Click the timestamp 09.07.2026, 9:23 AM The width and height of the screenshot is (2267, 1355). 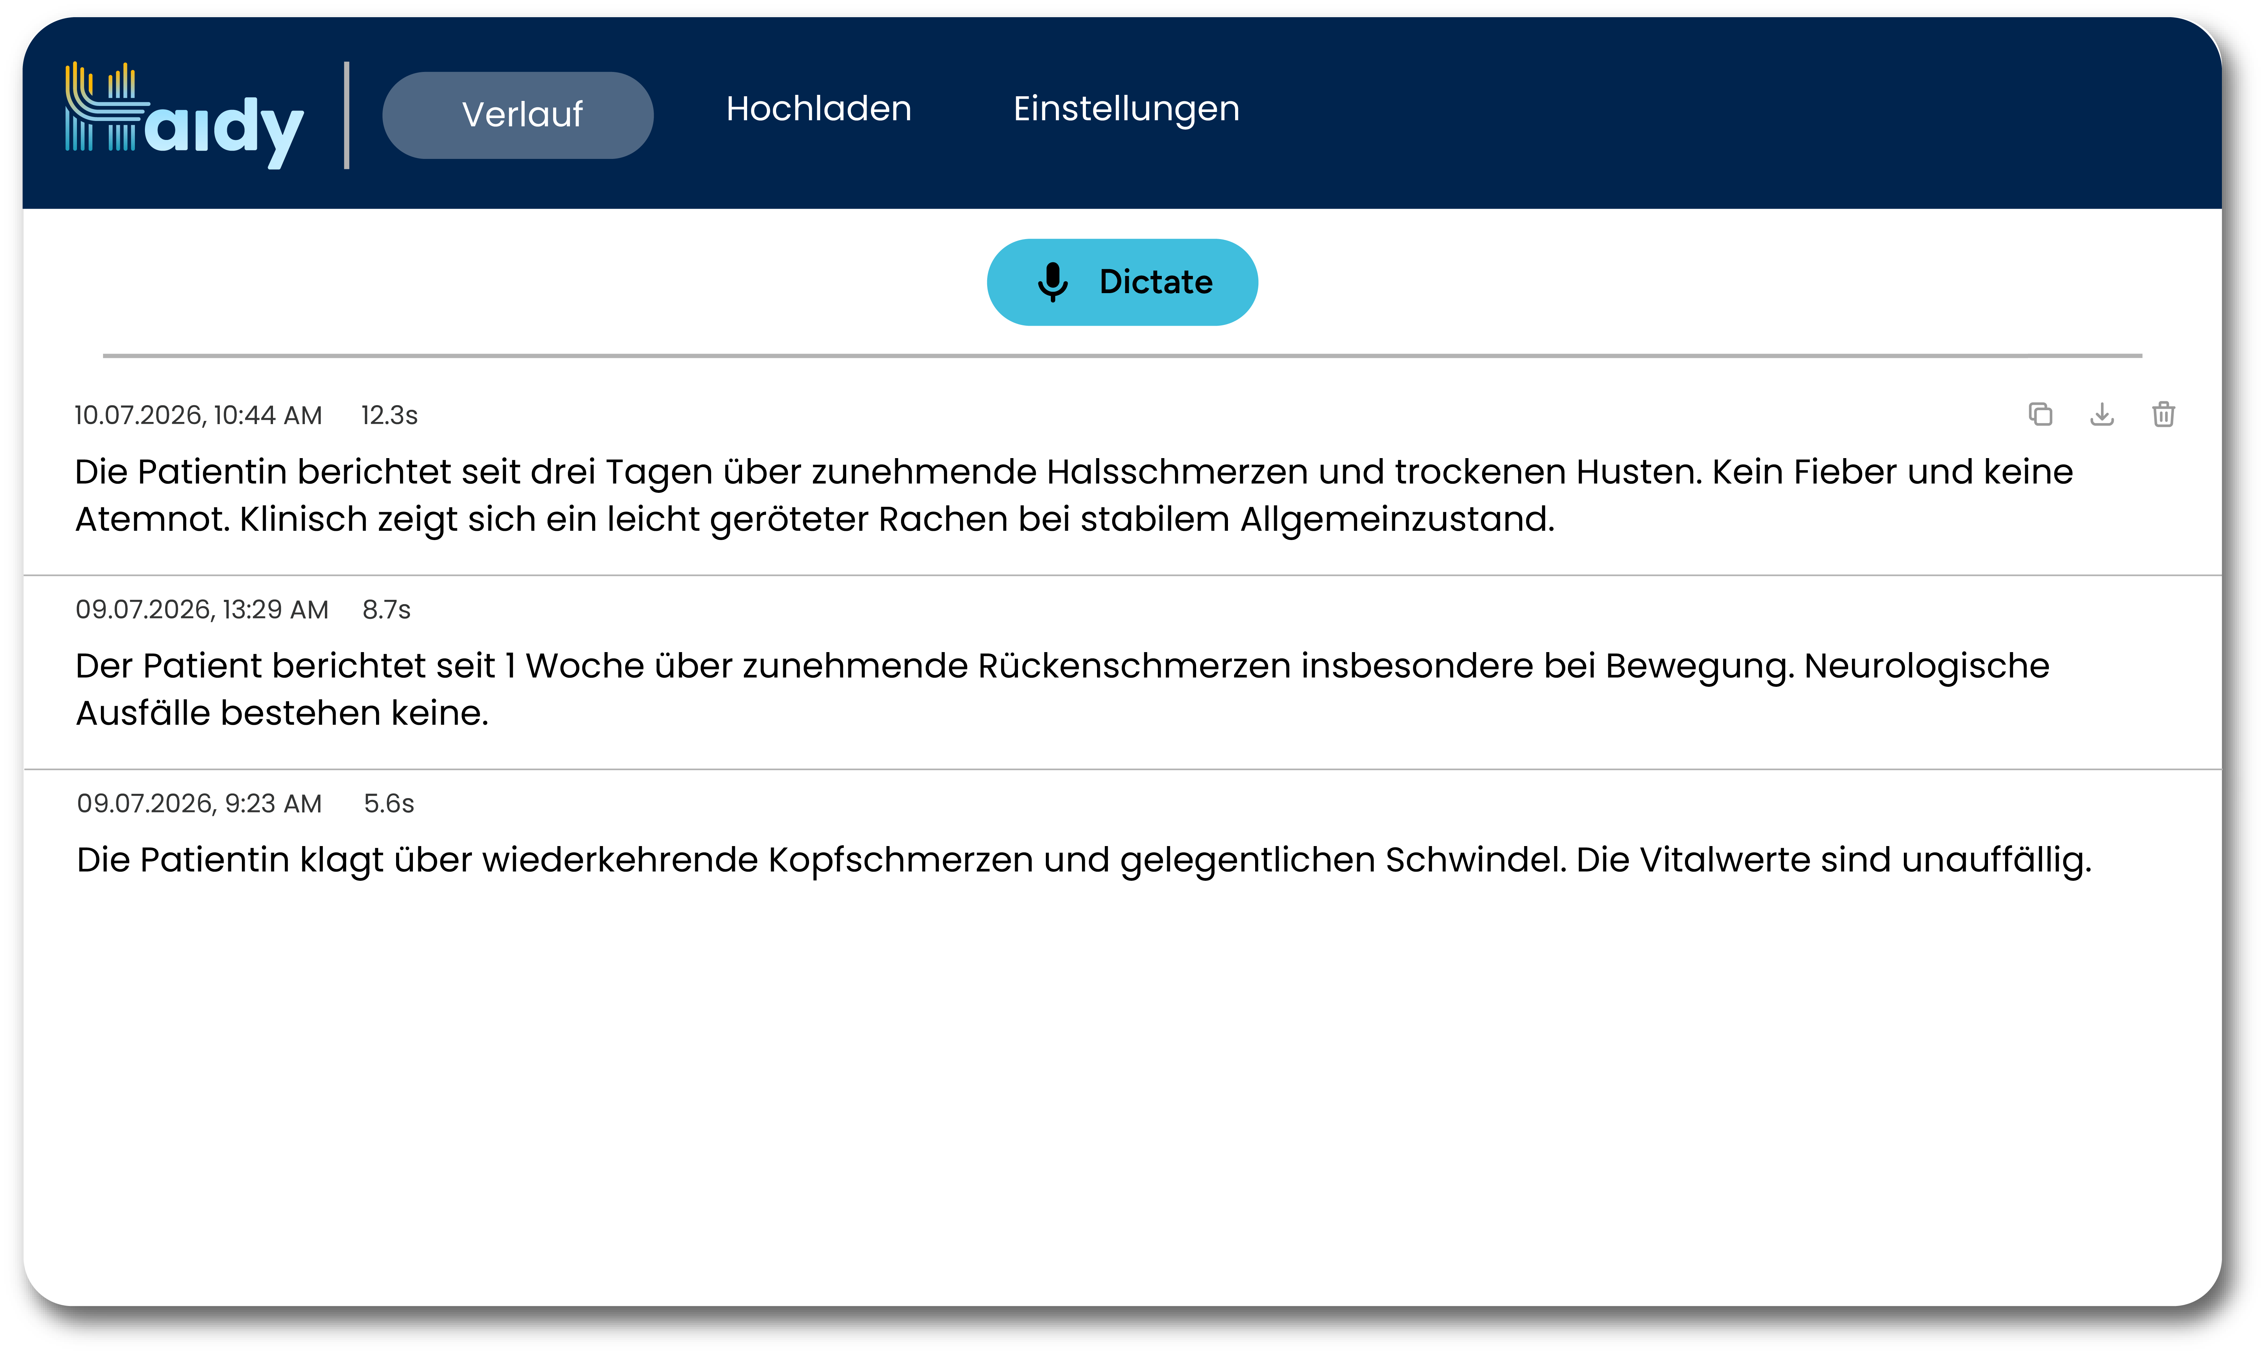click(x=199, y=803)
